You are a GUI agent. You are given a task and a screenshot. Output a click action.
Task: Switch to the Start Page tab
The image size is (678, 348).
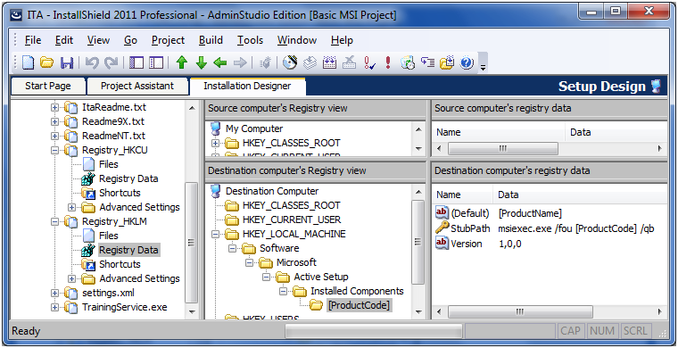tap(48, 86)
